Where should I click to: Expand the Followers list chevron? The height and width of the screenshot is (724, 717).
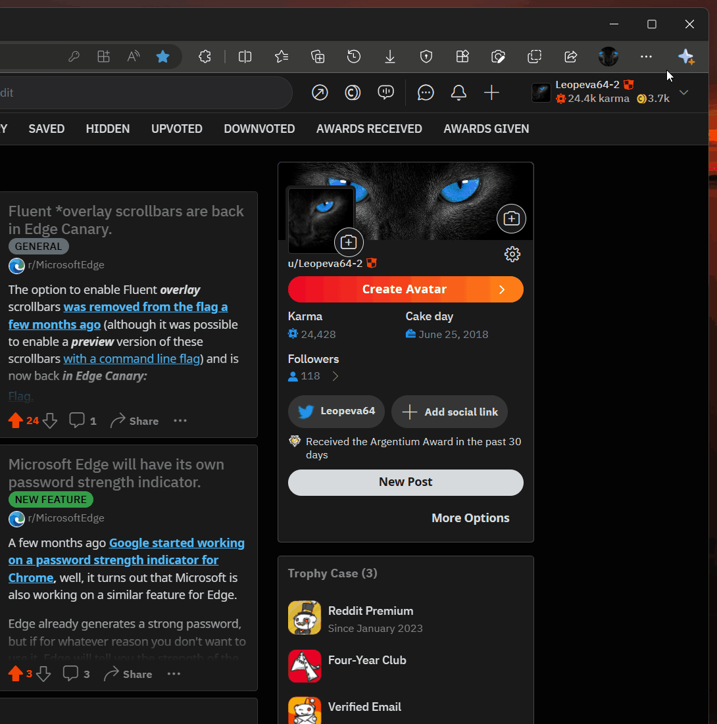(x=335, y=377)
